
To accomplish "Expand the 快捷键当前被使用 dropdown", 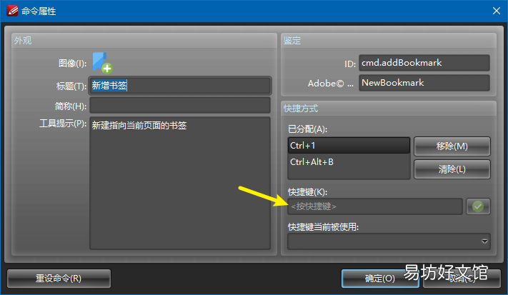I will pos(389,241).
